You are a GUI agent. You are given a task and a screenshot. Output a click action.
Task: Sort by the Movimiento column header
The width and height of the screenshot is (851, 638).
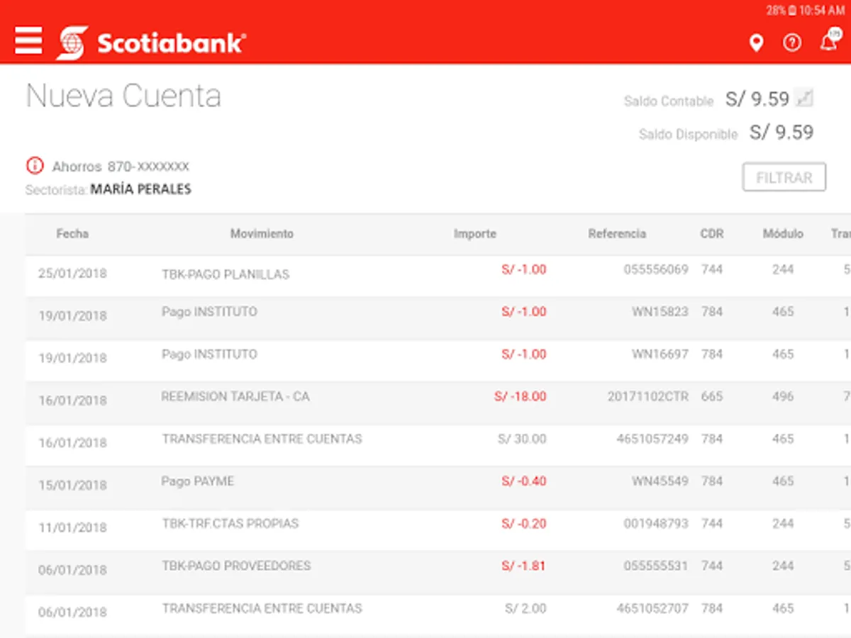[x=262, y=233]
